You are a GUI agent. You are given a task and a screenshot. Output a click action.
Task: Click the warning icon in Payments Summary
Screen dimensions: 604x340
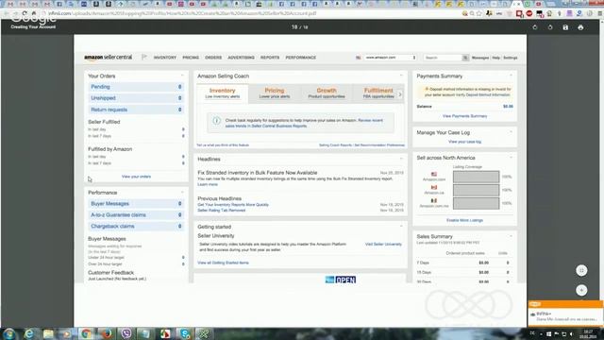(427, 89)
